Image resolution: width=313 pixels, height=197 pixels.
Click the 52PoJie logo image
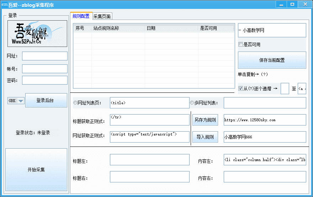[37, 34]
